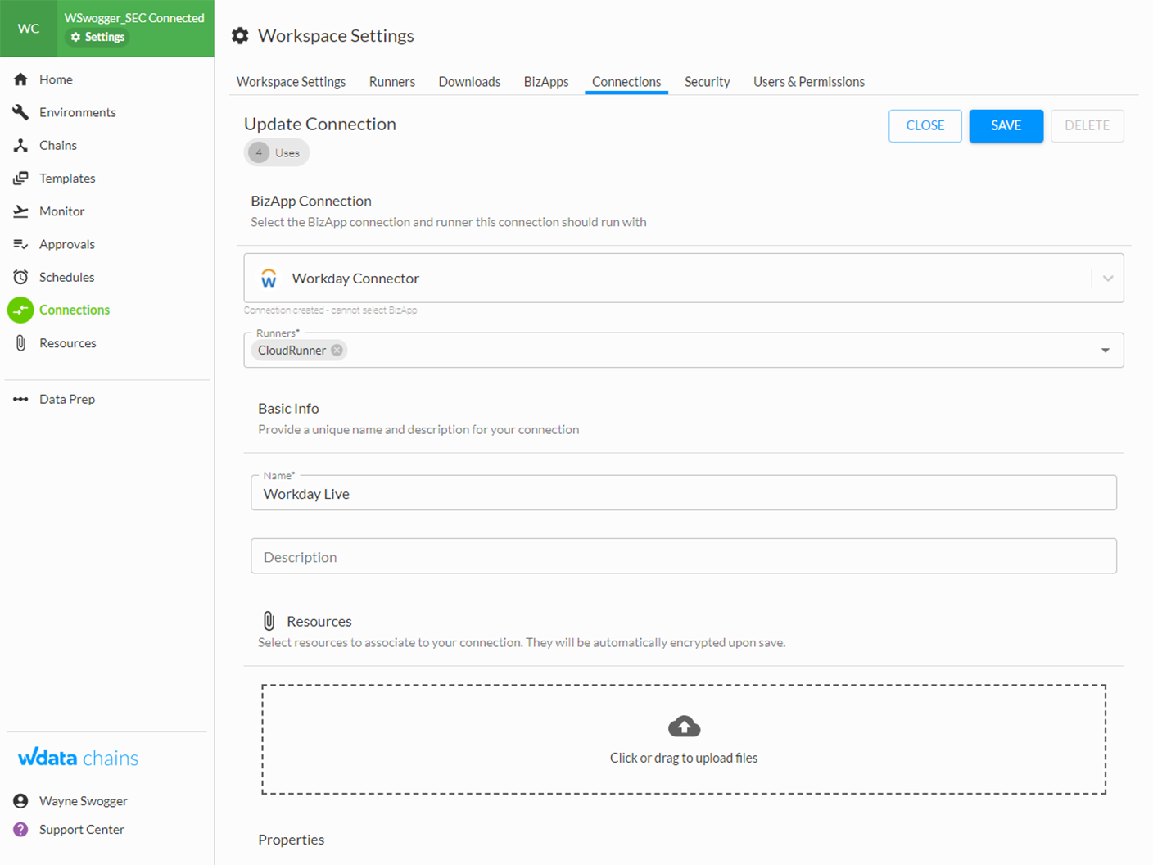The width and height of the screenshot is (1153, 865).
Task: Close the Update Connection form
Action: 925,125
